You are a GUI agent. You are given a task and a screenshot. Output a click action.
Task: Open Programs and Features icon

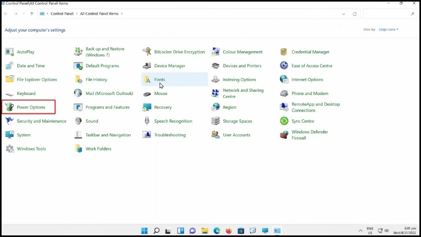tap(78, 107)
